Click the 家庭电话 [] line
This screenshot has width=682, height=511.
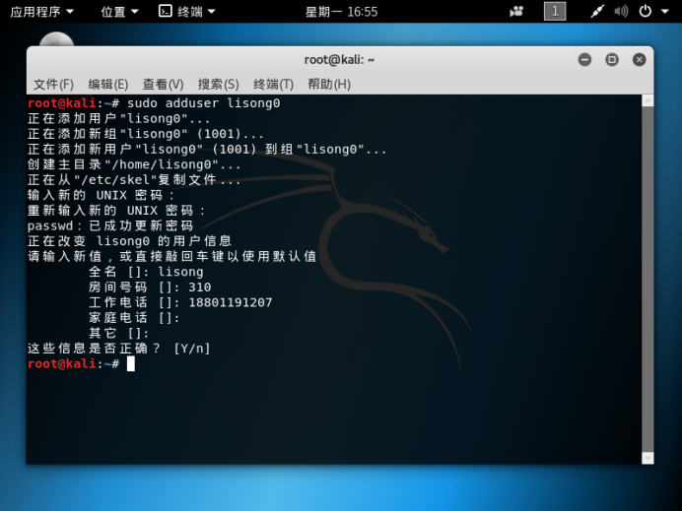[134, 318]
